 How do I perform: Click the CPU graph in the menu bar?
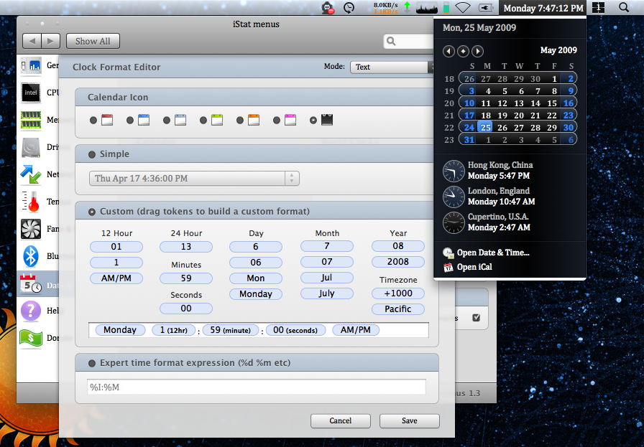click(427, 8)
